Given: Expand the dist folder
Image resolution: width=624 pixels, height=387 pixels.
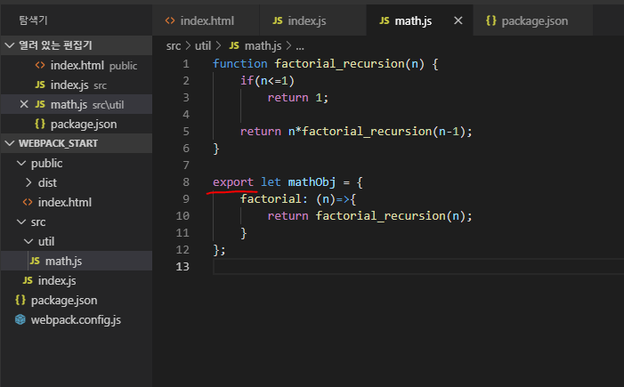Looking at the screenshot, I should [29, 182].
